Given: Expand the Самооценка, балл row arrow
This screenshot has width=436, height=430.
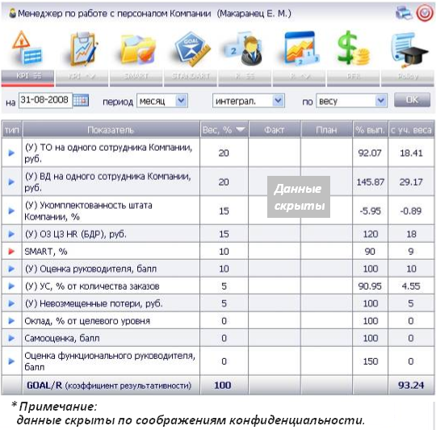Looking at the screenshot, I should click(11, 338).
